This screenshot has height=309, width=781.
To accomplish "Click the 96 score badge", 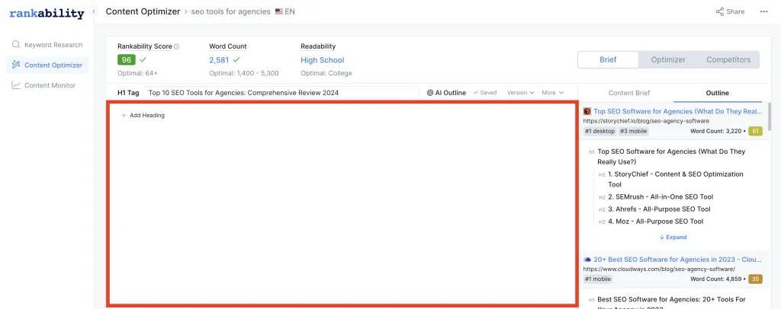I will [x=127, y=59].
